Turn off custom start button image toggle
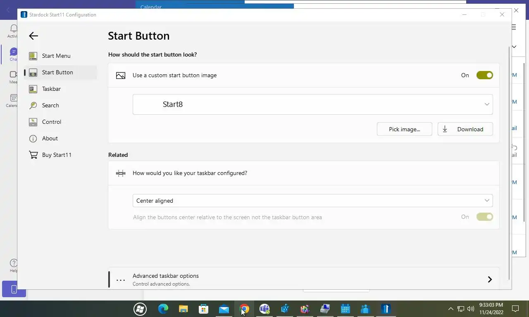This screenshot has height=317, width=529. [484, 75]
